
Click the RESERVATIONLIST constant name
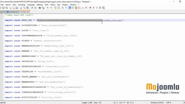[31, 66]
